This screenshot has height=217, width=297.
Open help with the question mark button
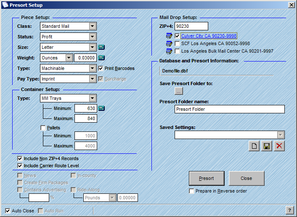tap(289, 210)
